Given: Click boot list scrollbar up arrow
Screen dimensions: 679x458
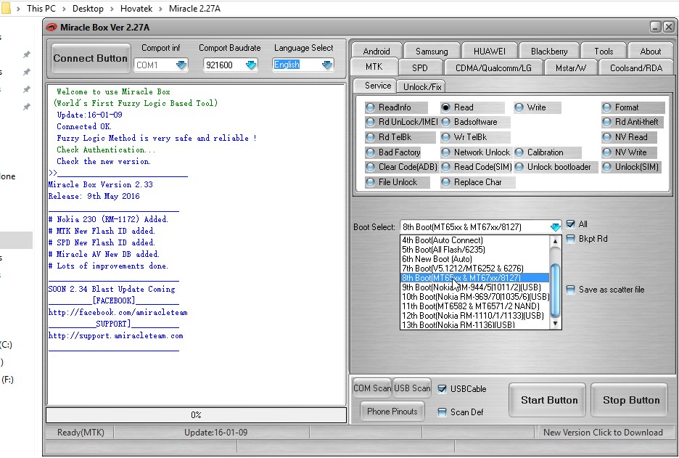Looking at the screenshot, I should coord(555,241).
